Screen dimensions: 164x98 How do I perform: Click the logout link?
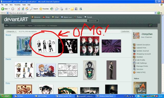30,26
